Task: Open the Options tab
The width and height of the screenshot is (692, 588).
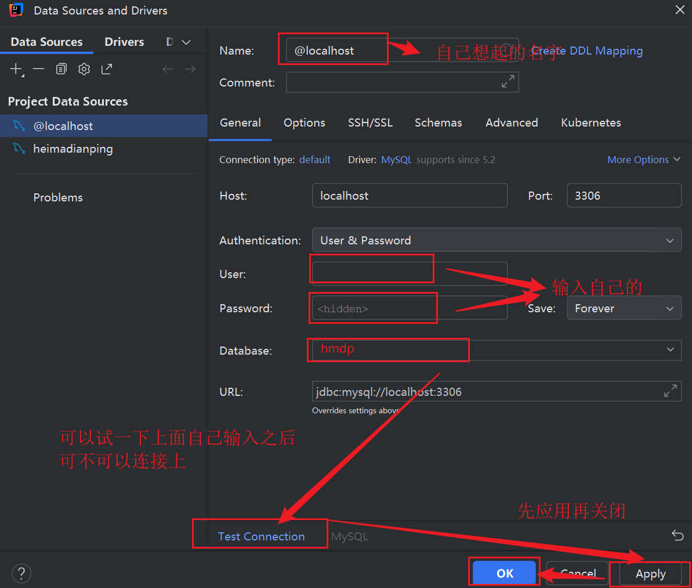Action: 304,122
